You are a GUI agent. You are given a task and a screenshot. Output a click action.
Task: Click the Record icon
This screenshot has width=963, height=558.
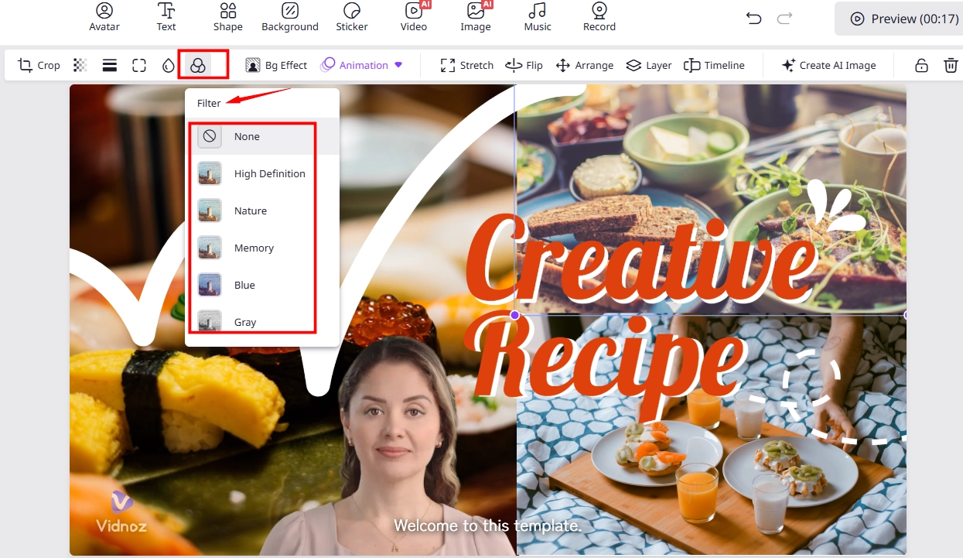pos(599,17)
